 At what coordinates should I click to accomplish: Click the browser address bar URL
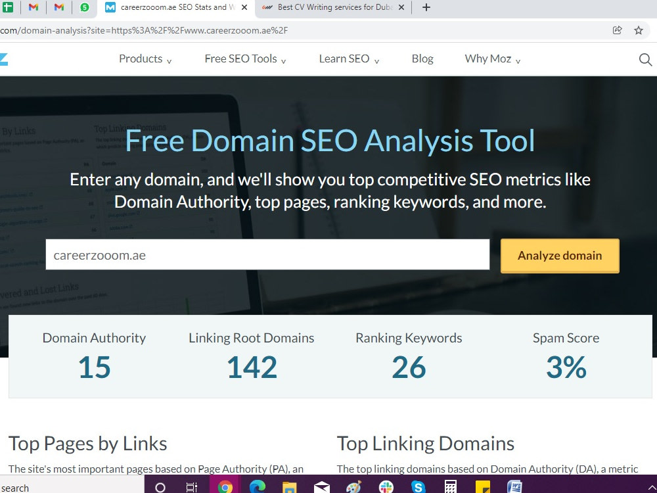[x=144, y=30]
